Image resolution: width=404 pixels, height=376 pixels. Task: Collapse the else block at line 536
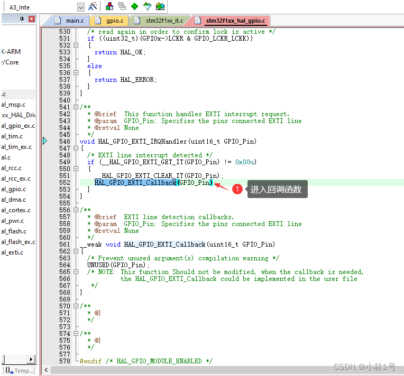point(76,73)
